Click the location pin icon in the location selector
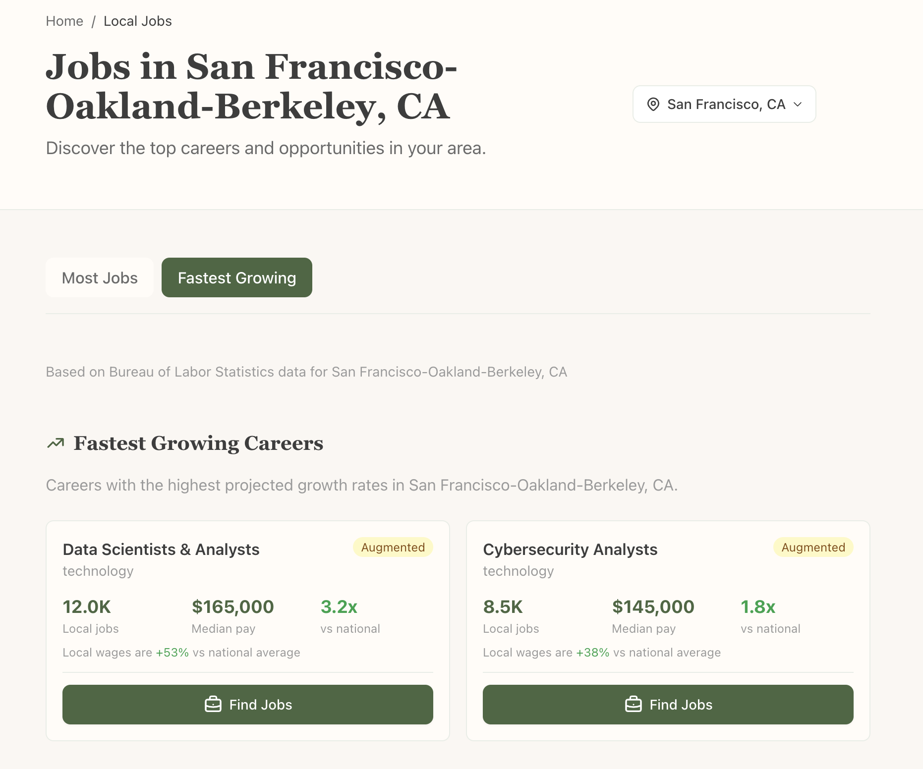Screen dimensions: 923x769 tap(653, 104)
